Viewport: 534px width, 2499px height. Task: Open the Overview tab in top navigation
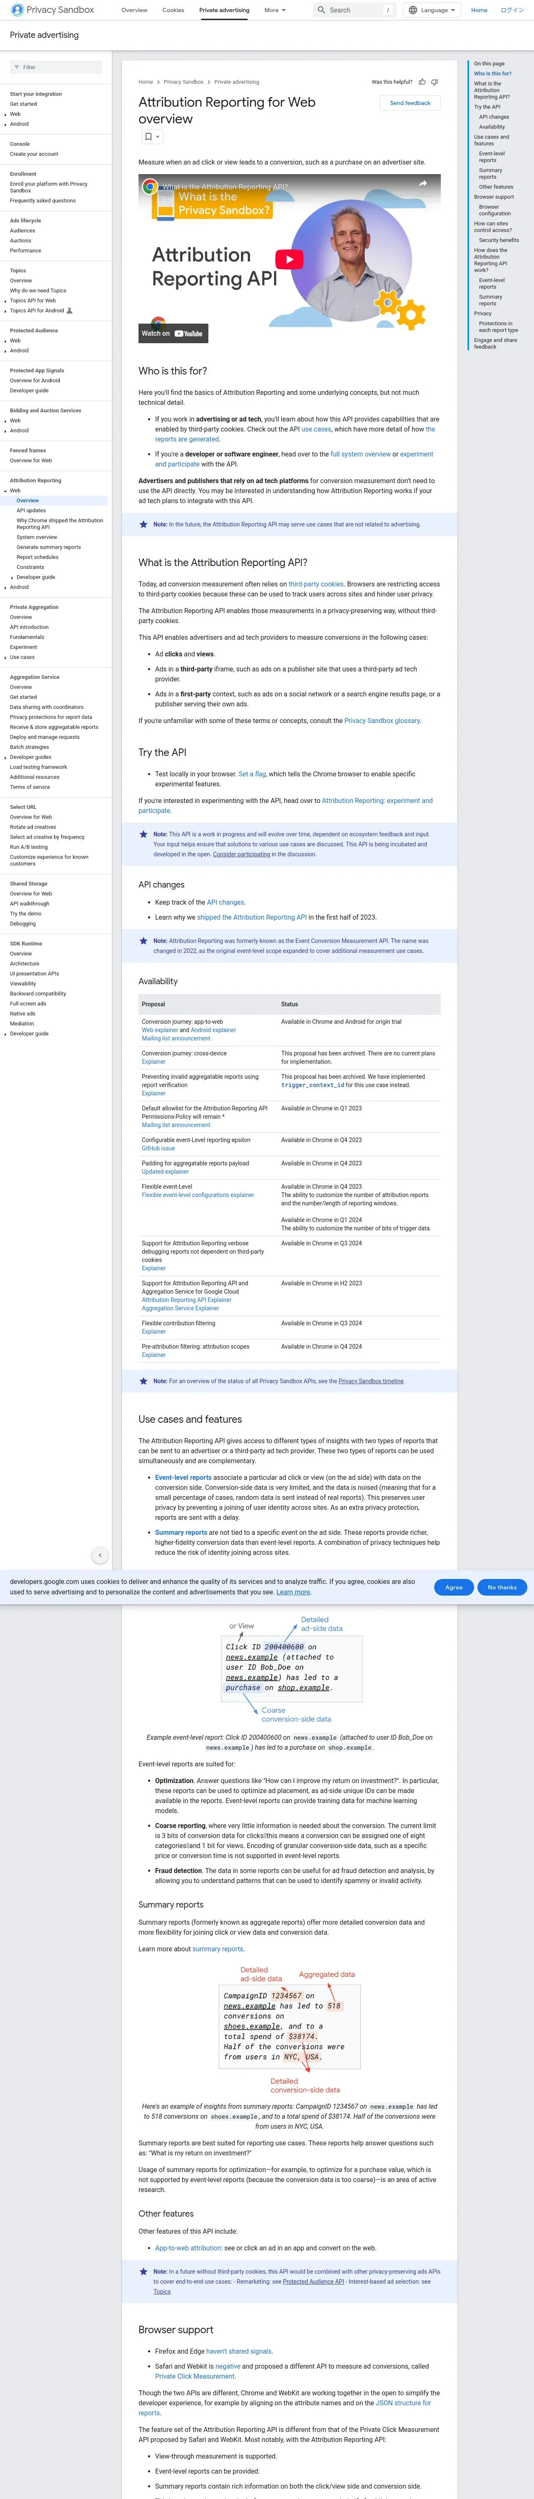point(134,10)
